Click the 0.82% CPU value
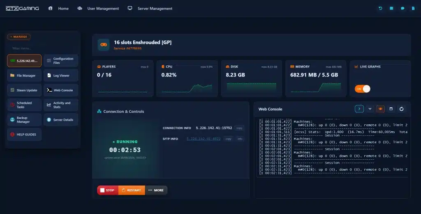The height and width of the screenshot is (214, 421). click(x=169, y=75)
